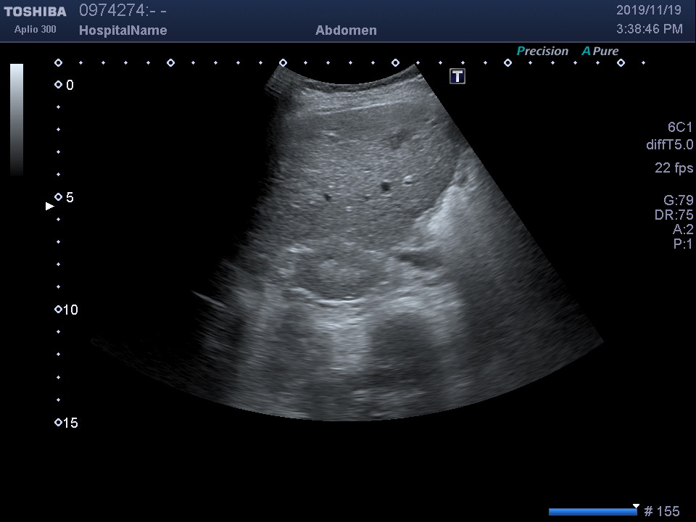
Task: Click the focus position triangle on depth scale
Action: tap(49, 207)
